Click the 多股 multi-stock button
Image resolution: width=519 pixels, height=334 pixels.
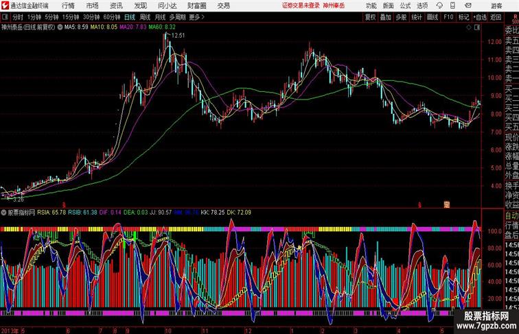(x=401, y=17)
